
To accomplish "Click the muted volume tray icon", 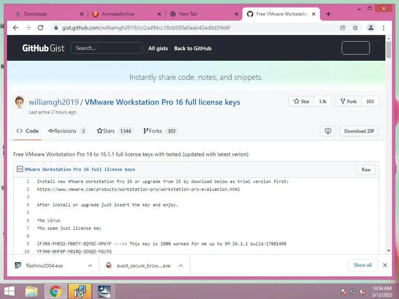I will pyautogui.click(x=362, y=292).
